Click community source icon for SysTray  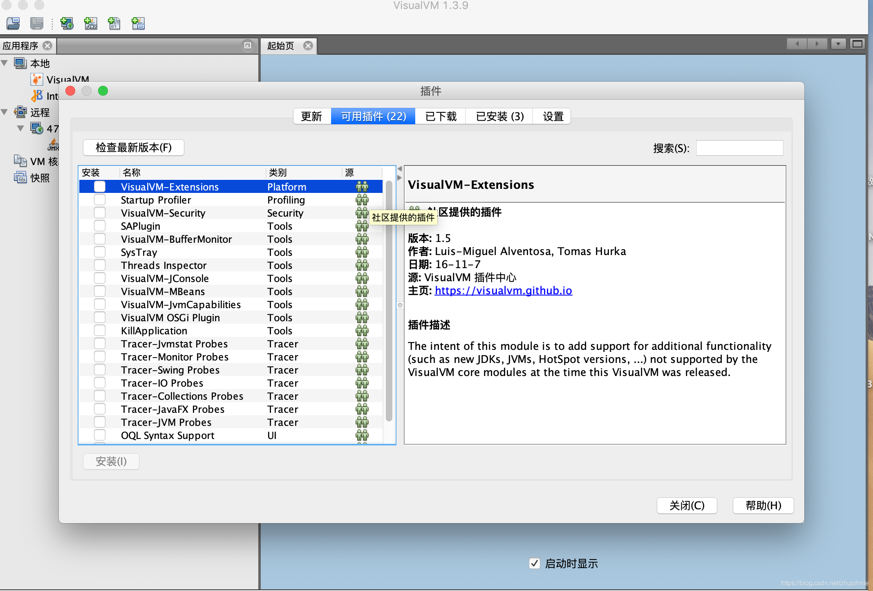(362, 252)
